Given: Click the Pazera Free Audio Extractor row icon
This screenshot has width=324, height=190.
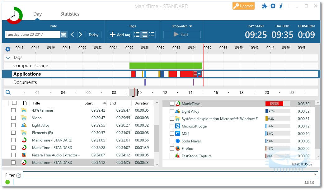Looking at the screenshot, I should point(24,155).
